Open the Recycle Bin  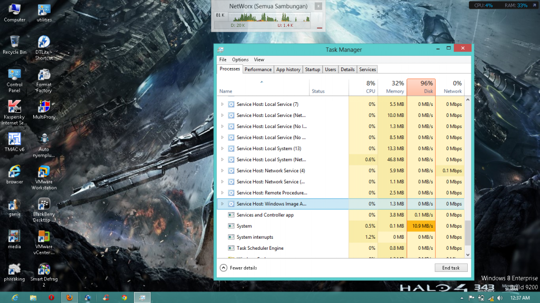[14, 45]
